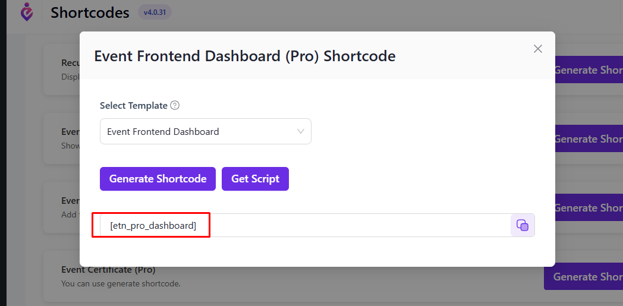Open the Select Template dropdown
This screenshot has height=306, width=623.
pos(206,131)
